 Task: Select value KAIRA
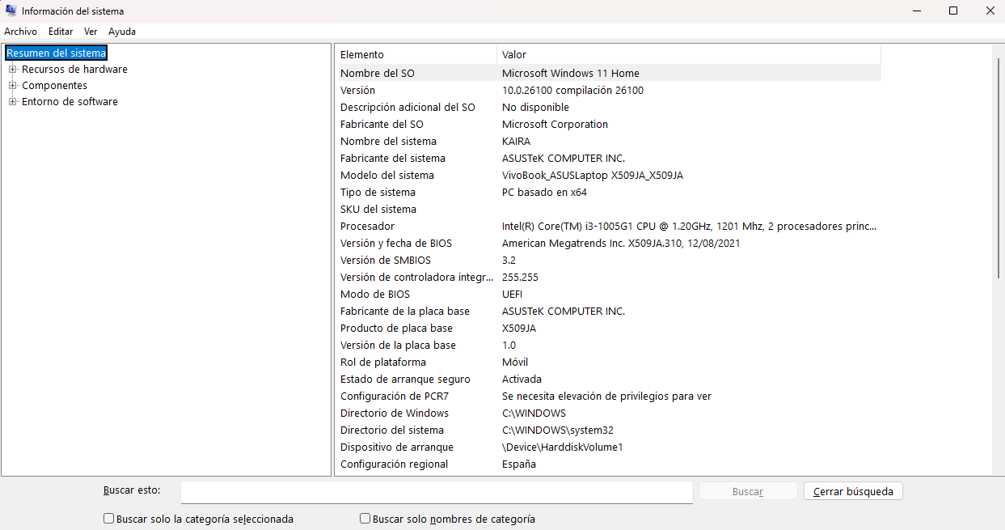pyautogui.click(x=516, y=141)
